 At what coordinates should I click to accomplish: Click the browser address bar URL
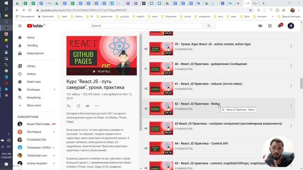(x=84, y=10)
